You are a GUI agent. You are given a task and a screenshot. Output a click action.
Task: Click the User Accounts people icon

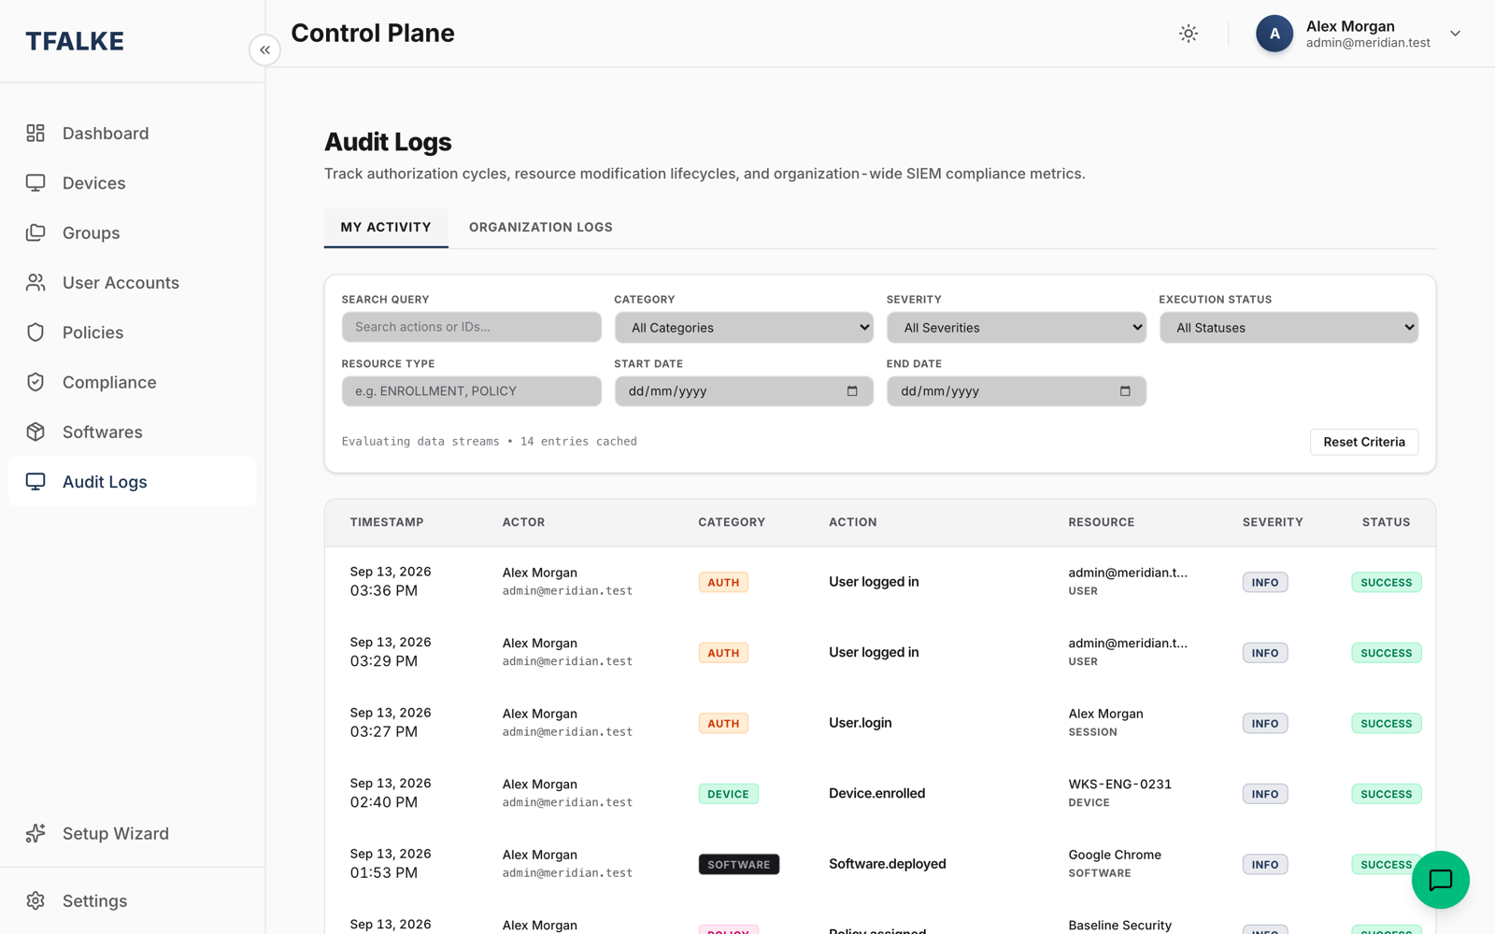[x=36, y=282]
